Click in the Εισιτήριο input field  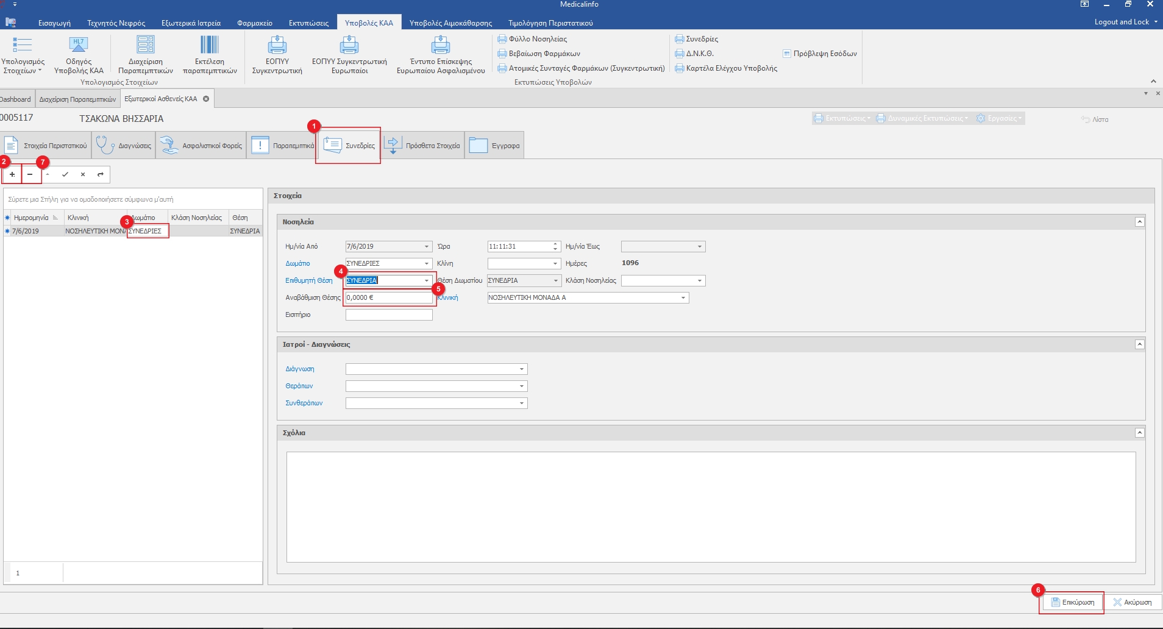389,315
